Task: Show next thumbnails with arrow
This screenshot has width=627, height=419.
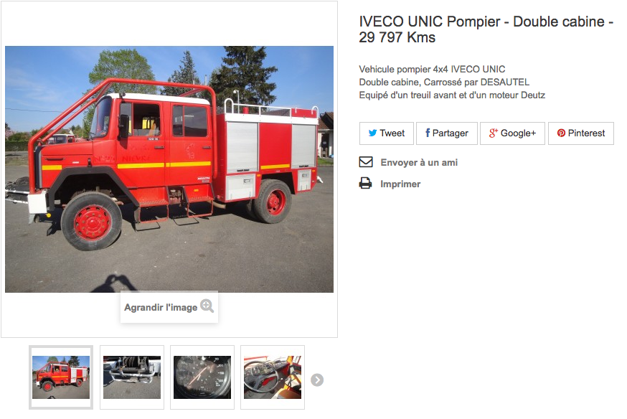Action: 317,380
